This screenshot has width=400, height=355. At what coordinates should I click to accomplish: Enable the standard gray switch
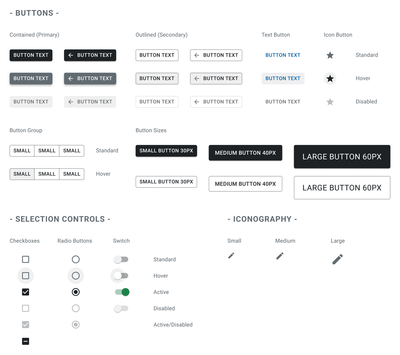click(121, 259)
